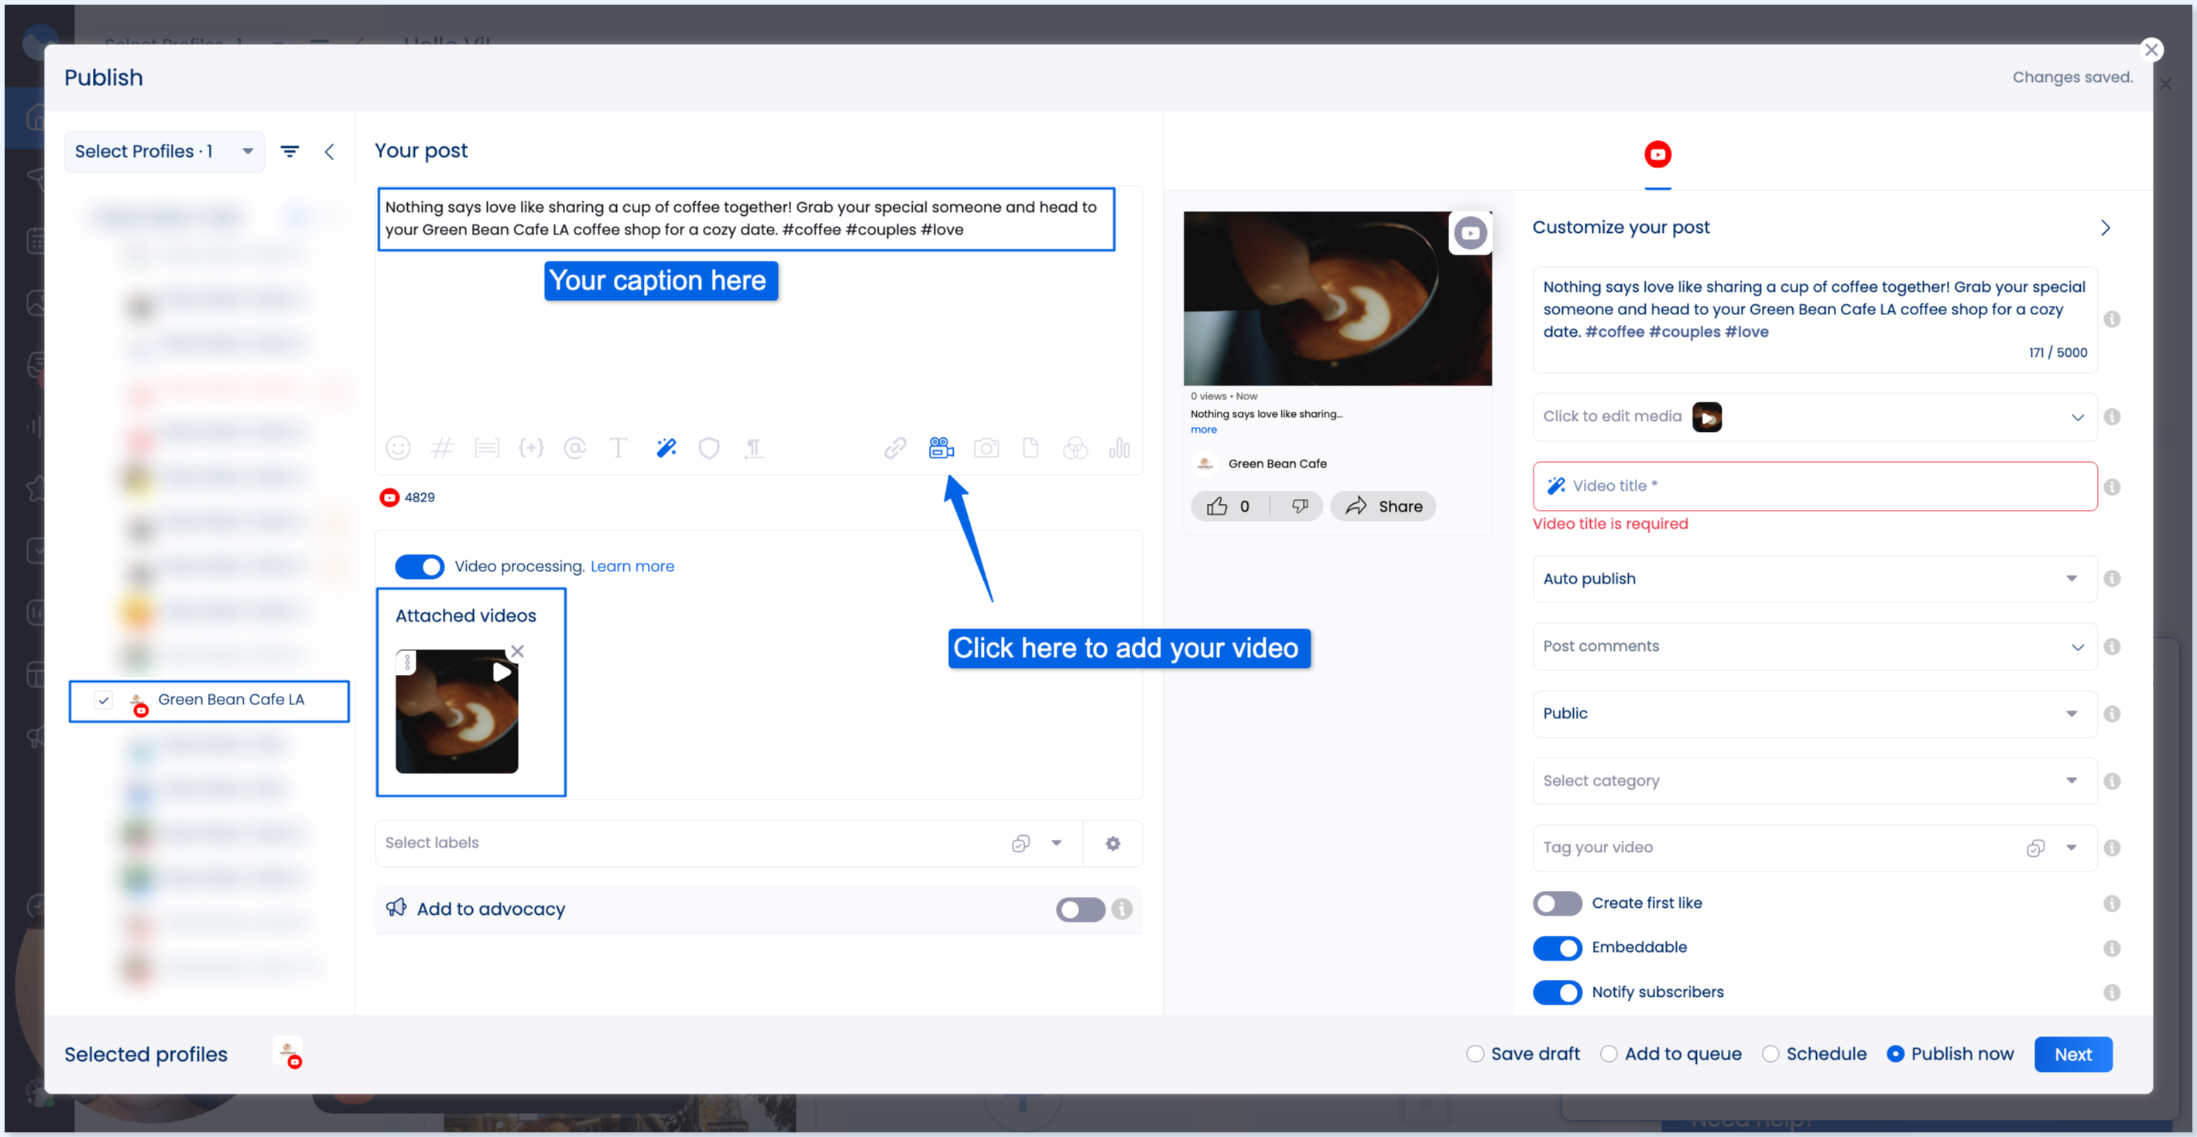2197x1137 pixels.
Task: Click the copy icon in Tag your video
Action: (2035, 847)
